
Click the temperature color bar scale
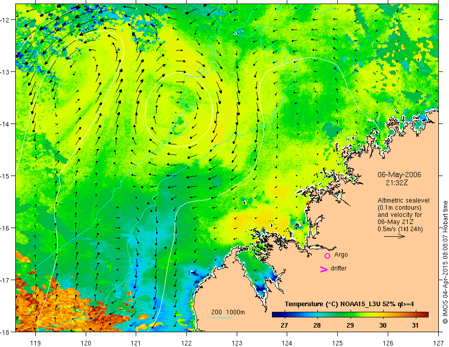tap(350, 314)
